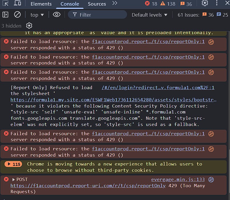Open the formula1.my.site.com bootstrap stylesheet URL
This screenshot has width=230, height=200.
pyautogui.click(x=113, y=100)
